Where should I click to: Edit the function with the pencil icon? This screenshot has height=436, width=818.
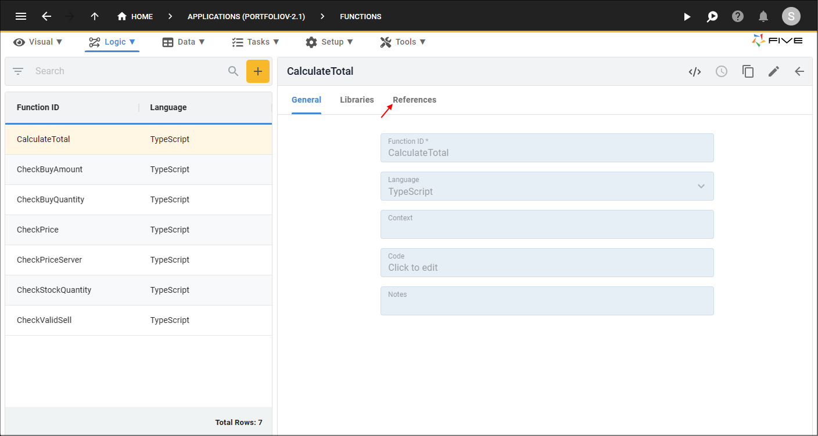[774, 71]
